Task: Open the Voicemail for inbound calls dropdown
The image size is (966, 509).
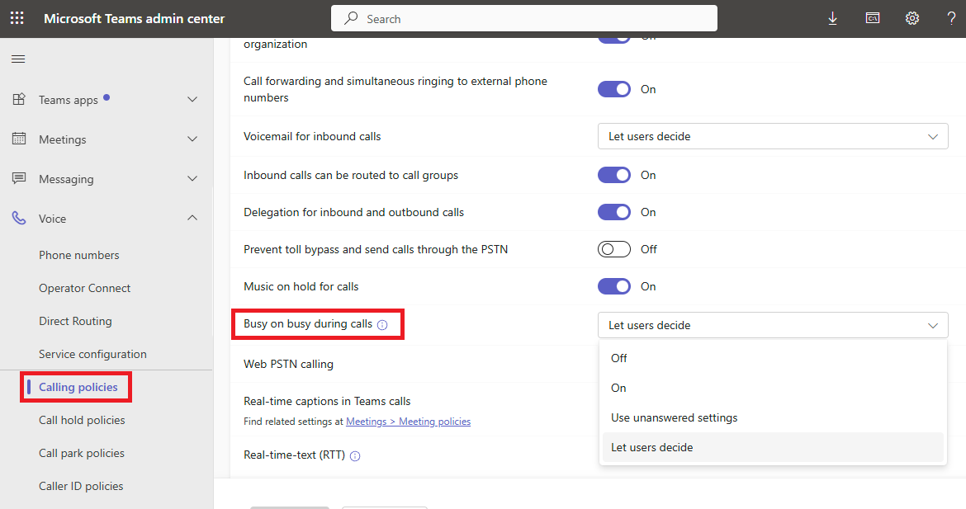Action: 771,136
